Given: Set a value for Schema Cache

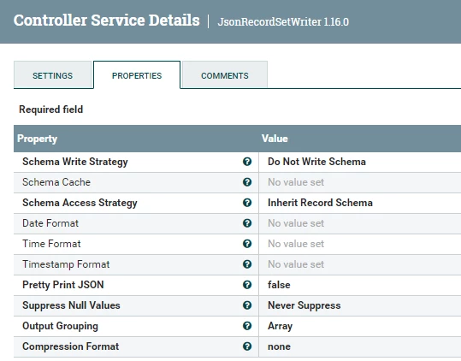Looking at the screenshot, I should 296,182.
